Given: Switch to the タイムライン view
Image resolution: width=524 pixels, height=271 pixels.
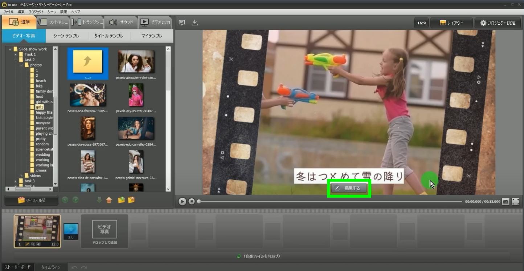Looking at the screenshot, I should click(x=51, y=267).
